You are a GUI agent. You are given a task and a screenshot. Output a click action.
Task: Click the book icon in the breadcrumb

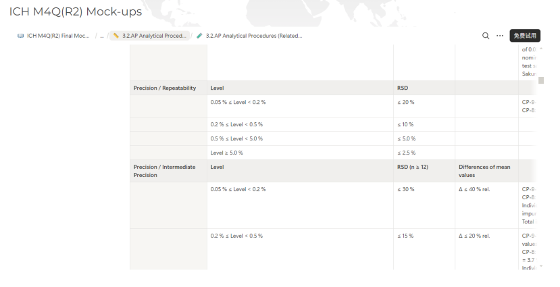point(20,36)
